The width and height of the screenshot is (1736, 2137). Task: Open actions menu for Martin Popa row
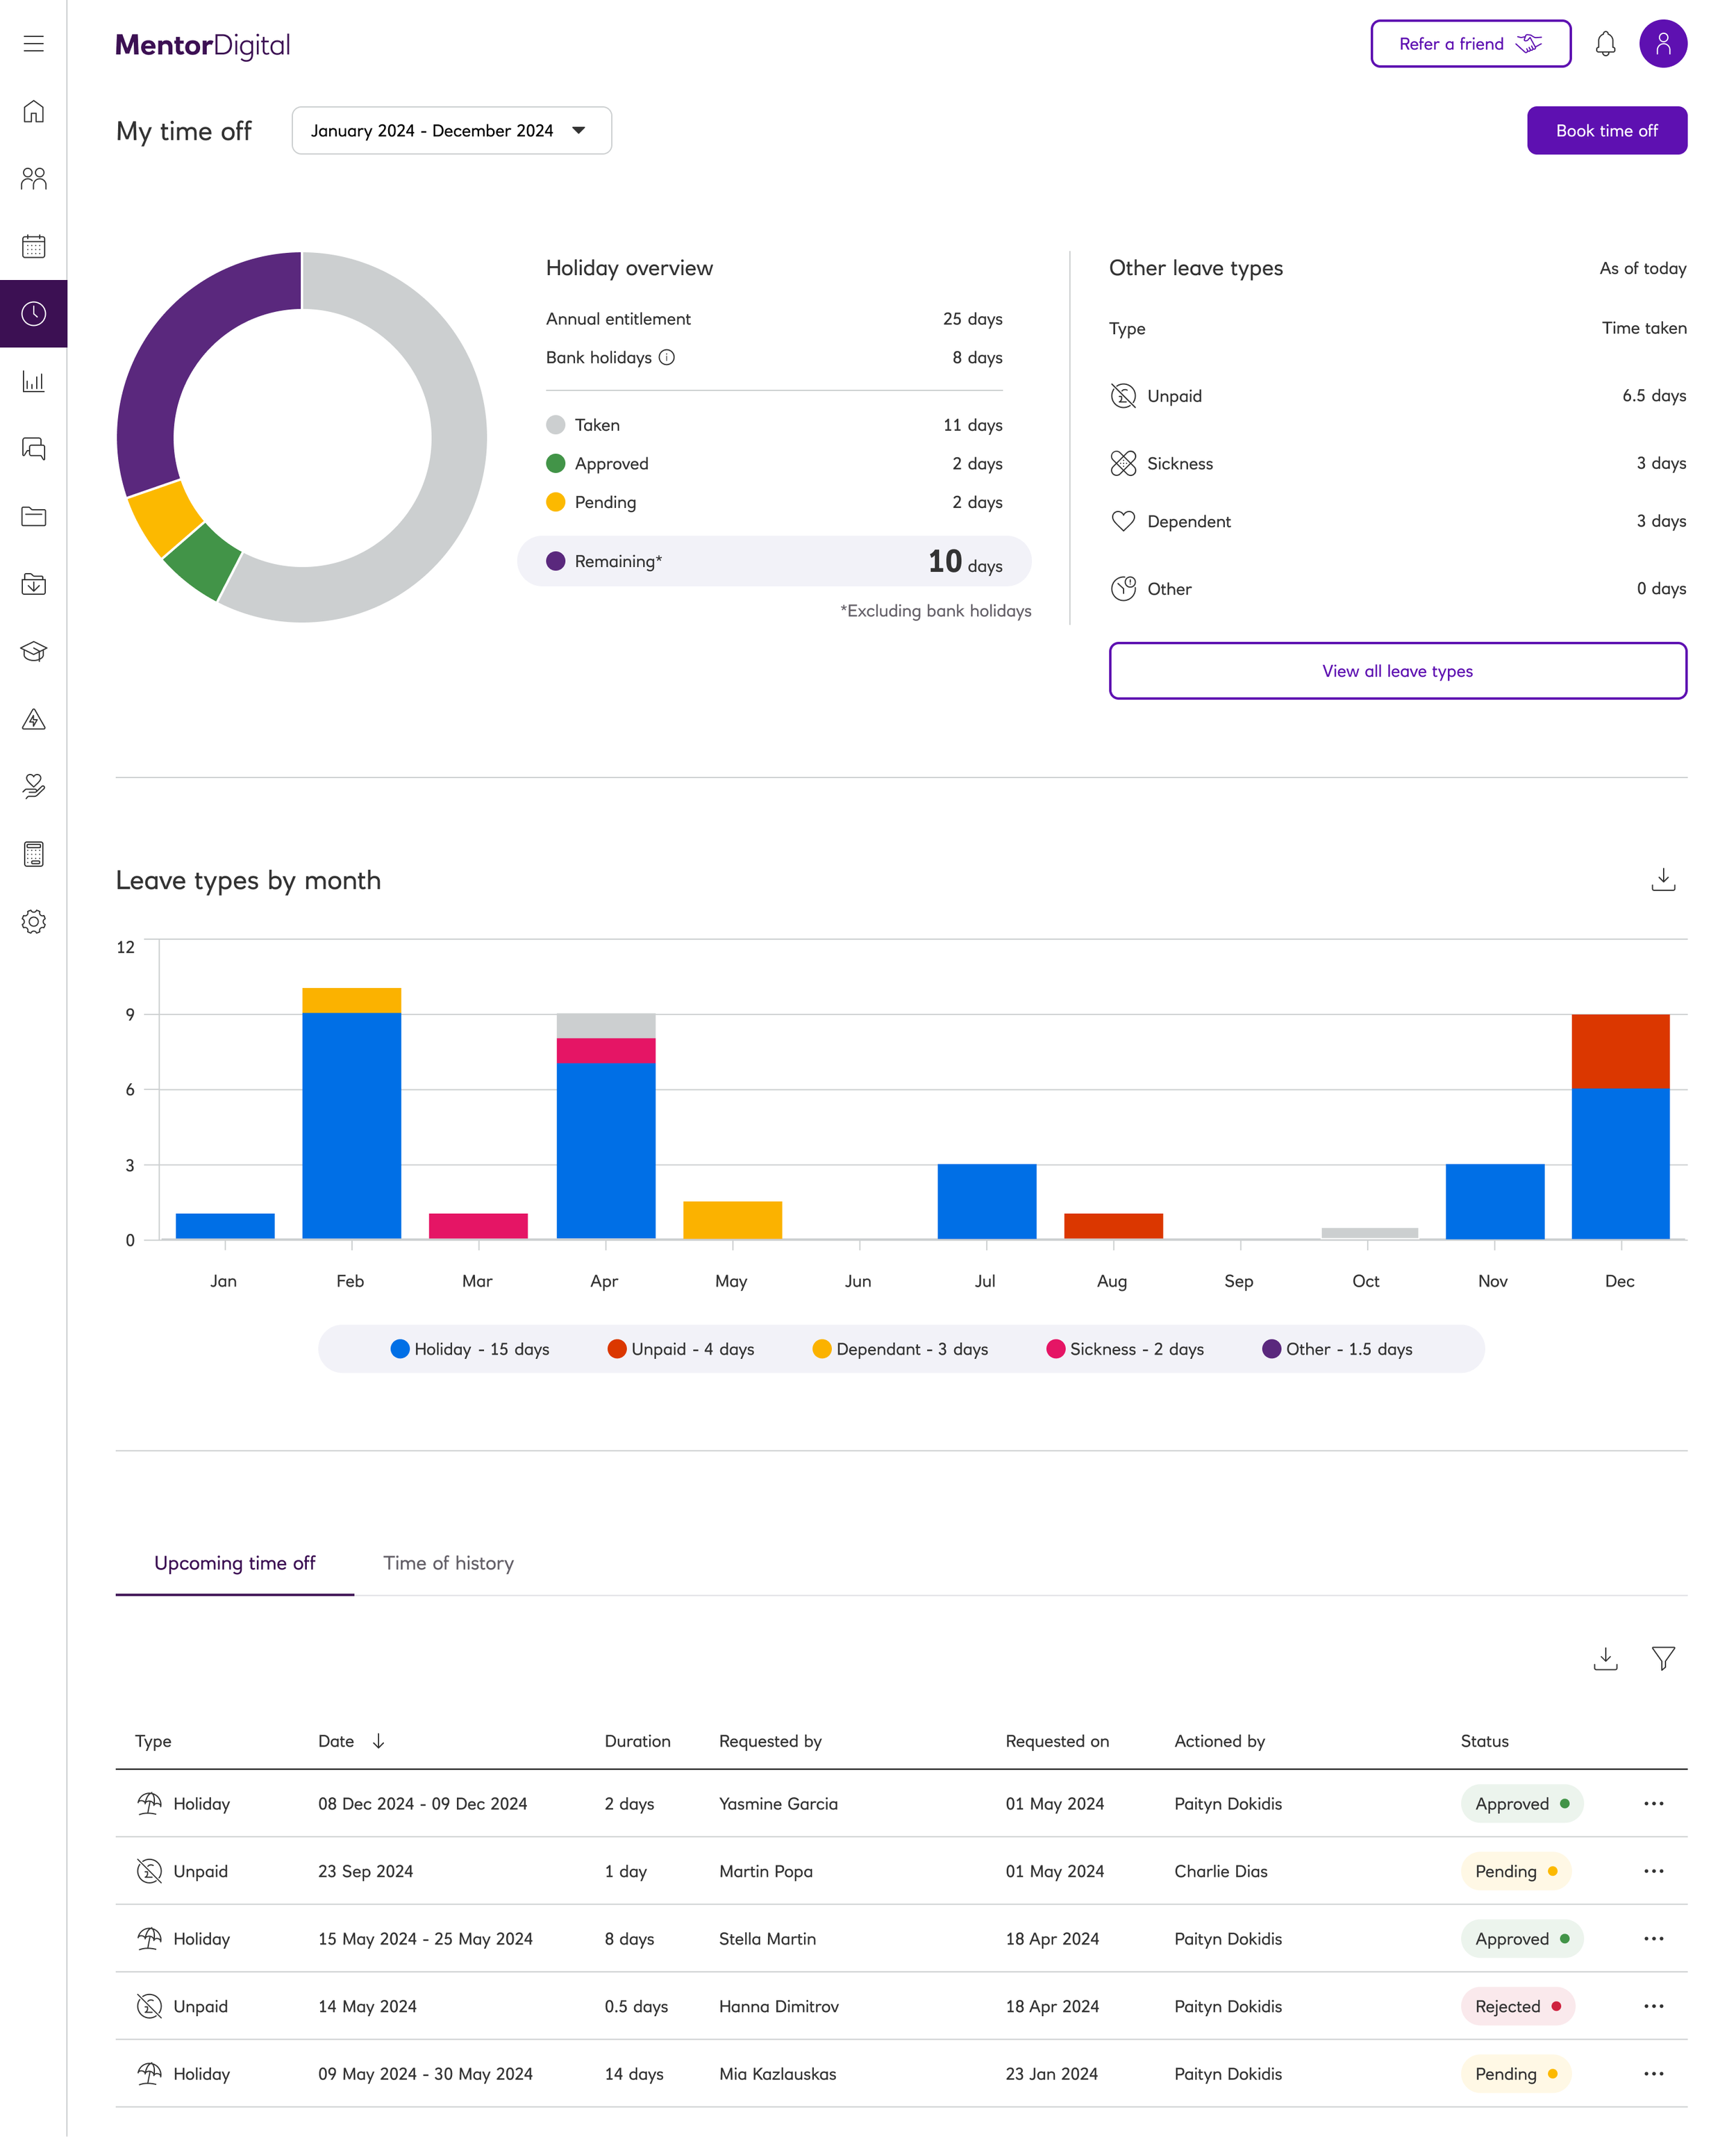point(1653,1871)
